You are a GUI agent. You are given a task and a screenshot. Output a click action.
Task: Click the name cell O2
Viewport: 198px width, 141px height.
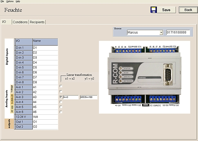pos(45,127)
